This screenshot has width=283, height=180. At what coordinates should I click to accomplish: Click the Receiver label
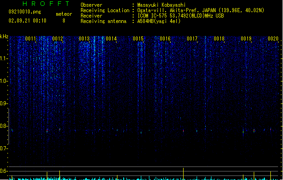click(91, 16)
